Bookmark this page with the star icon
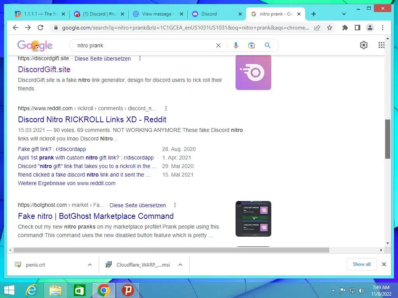398x298 pixels. 330,28
